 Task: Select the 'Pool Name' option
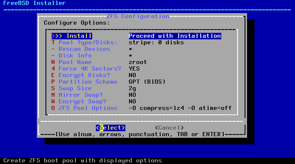click(x=75, y=62)
